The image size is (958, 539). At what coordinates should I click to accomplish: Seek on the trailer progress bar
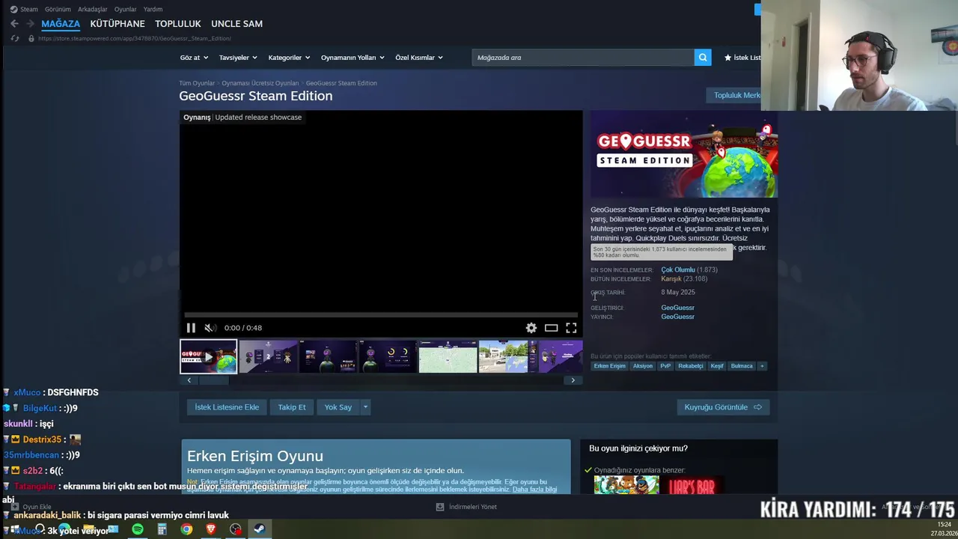pos(381,315)
